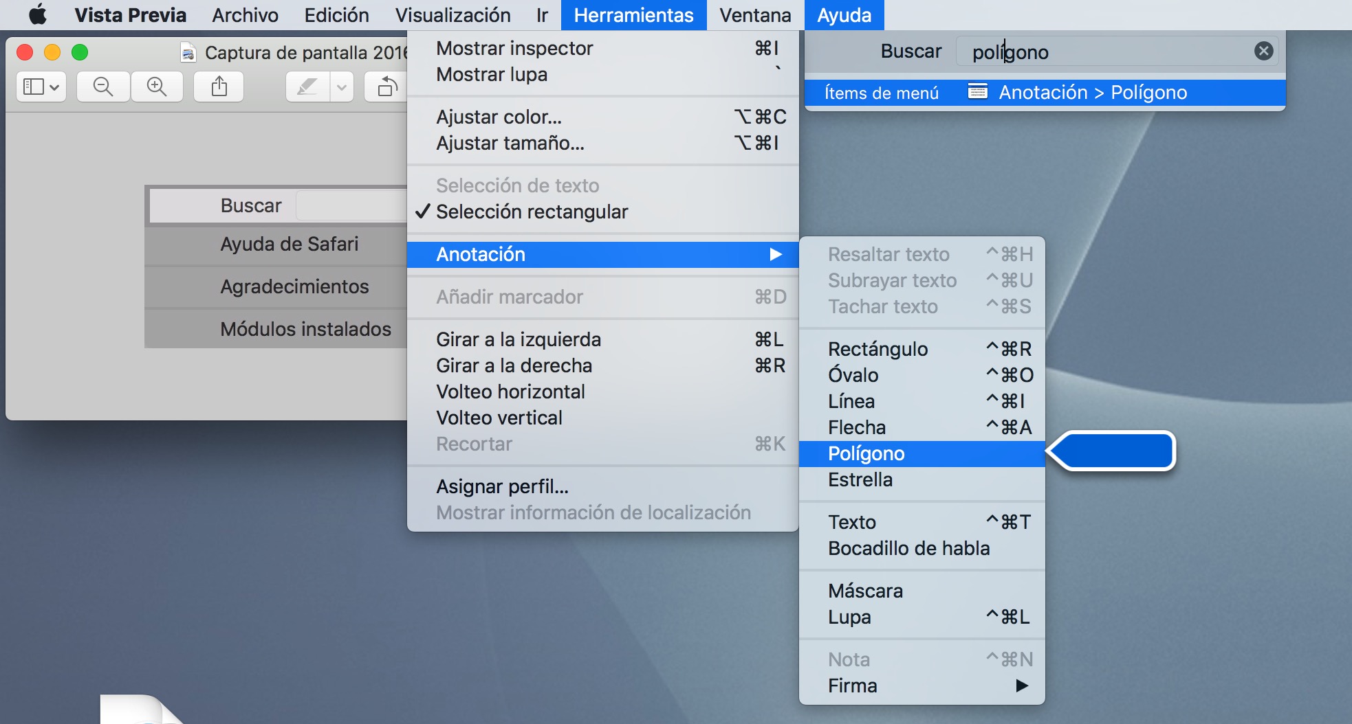Screen dimensions: 1352x724
Task: Choose Volteo vertical
Action: (603, 418)
